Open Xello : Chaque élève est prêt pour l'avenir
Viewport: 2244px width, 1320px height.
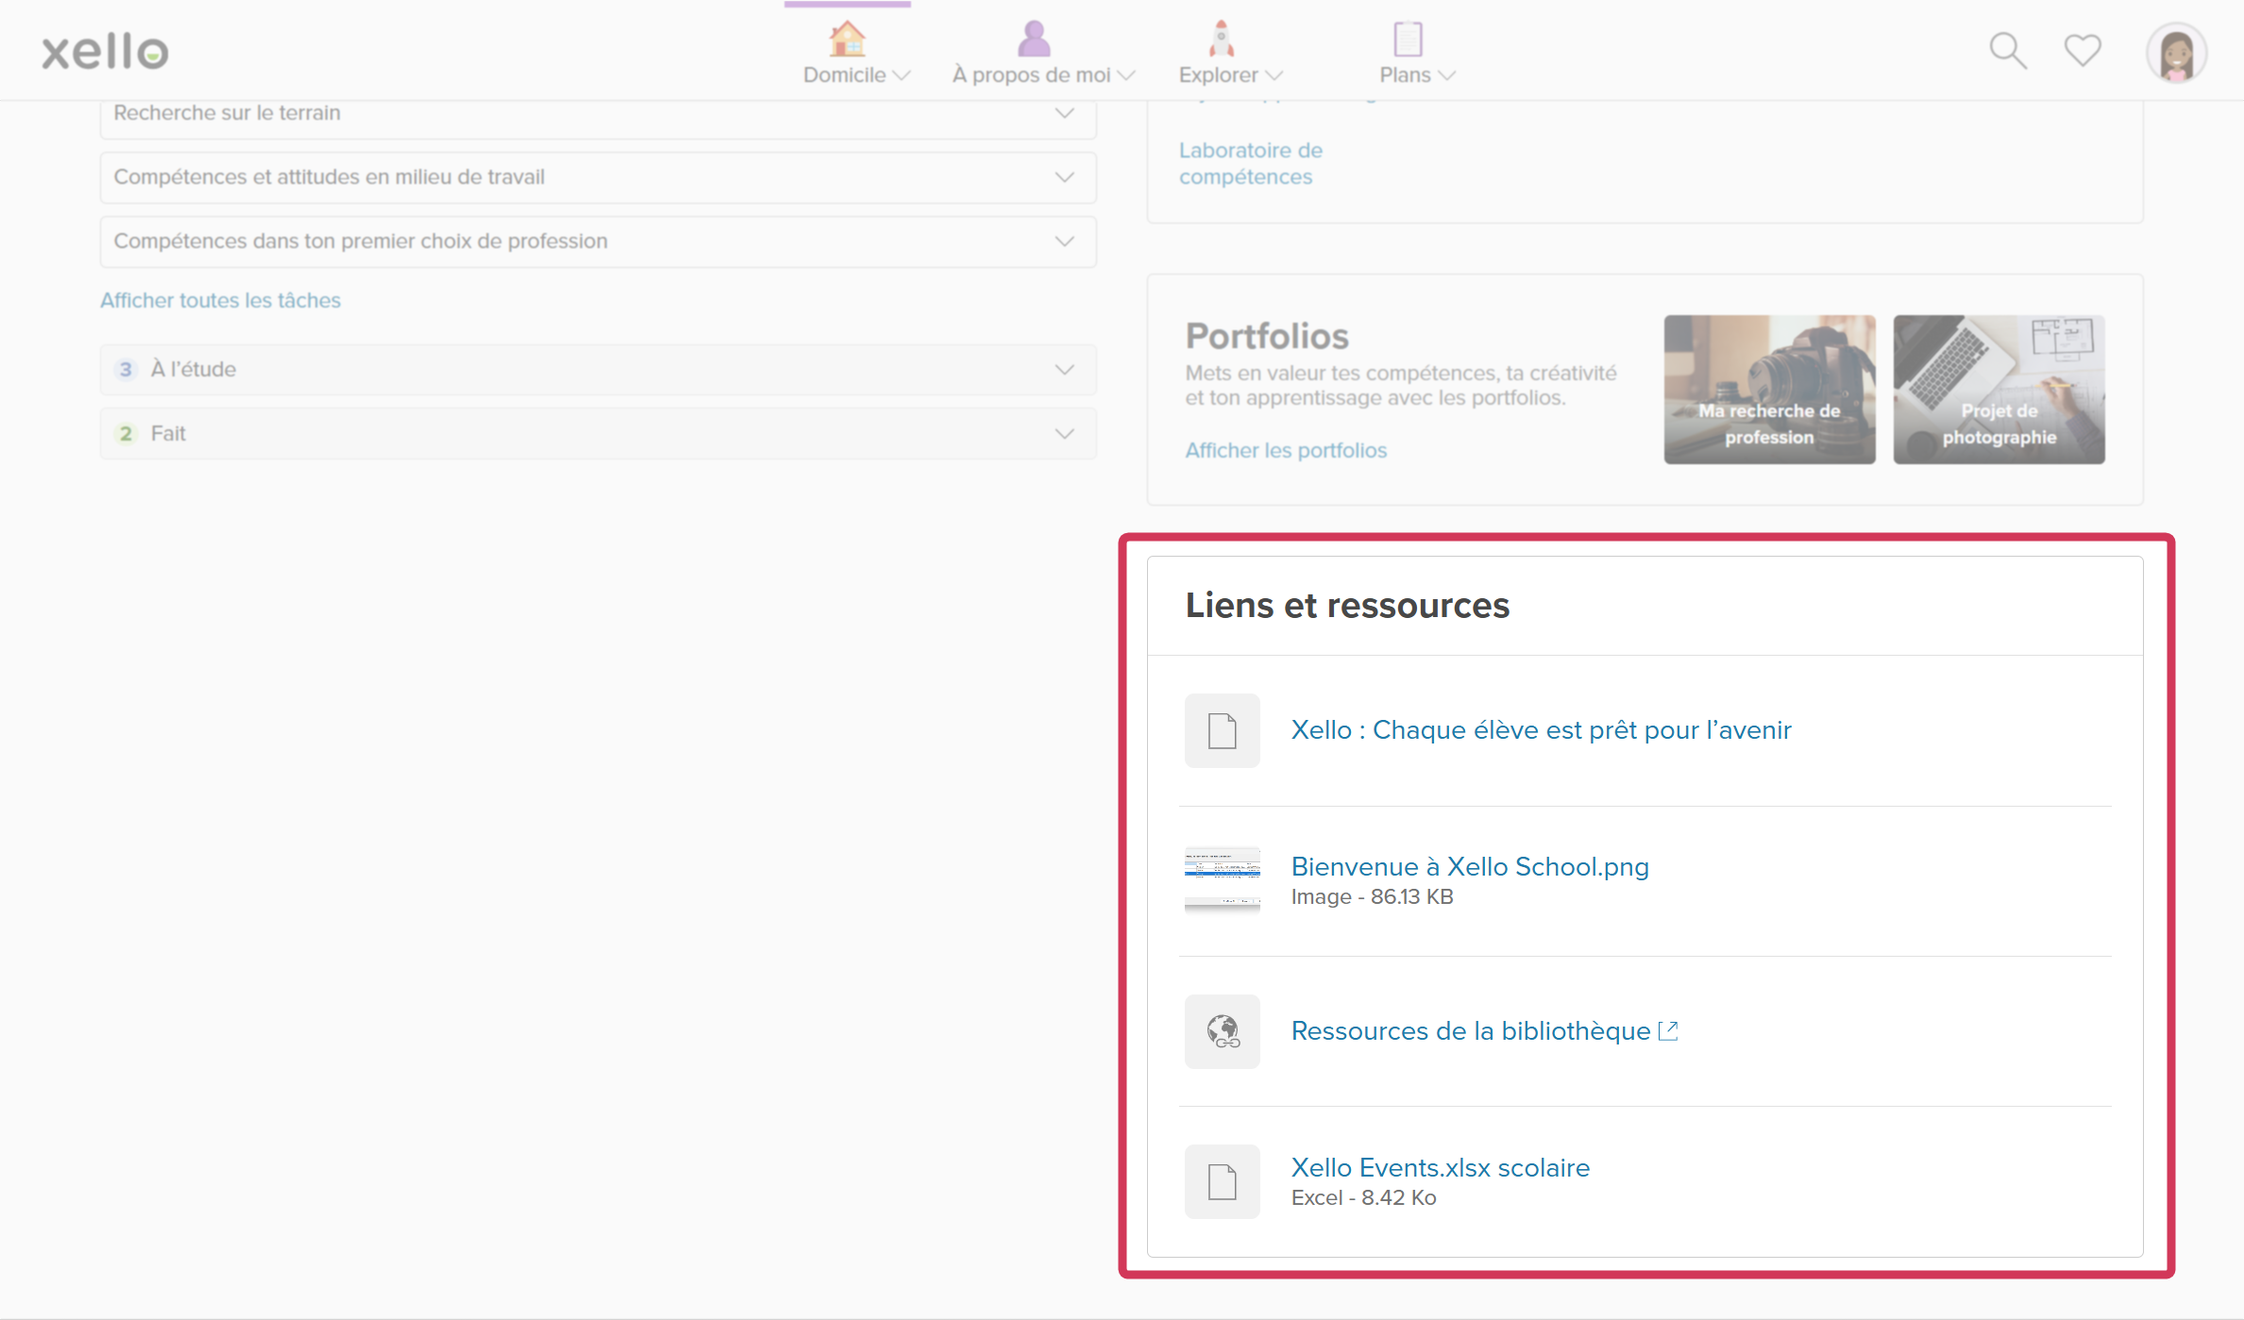pyautogui.click(x=1541, y=729)
